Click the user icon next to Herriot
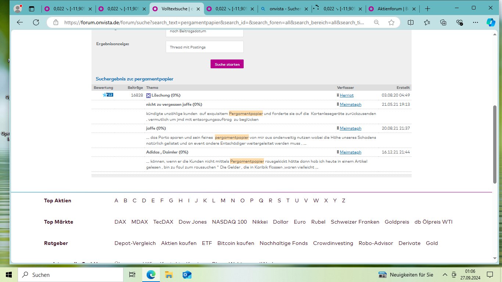 [337, 95]
